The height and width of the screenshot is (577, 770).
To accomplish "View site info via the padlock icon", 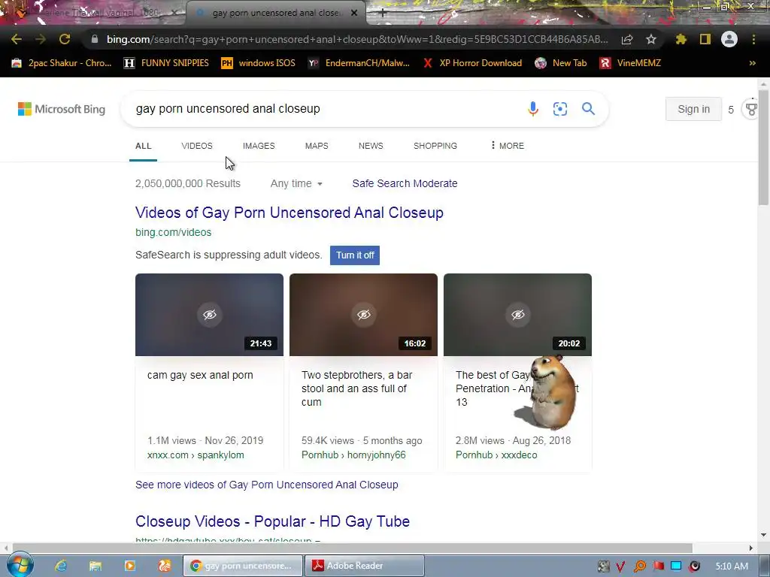I will coord(95,39).
